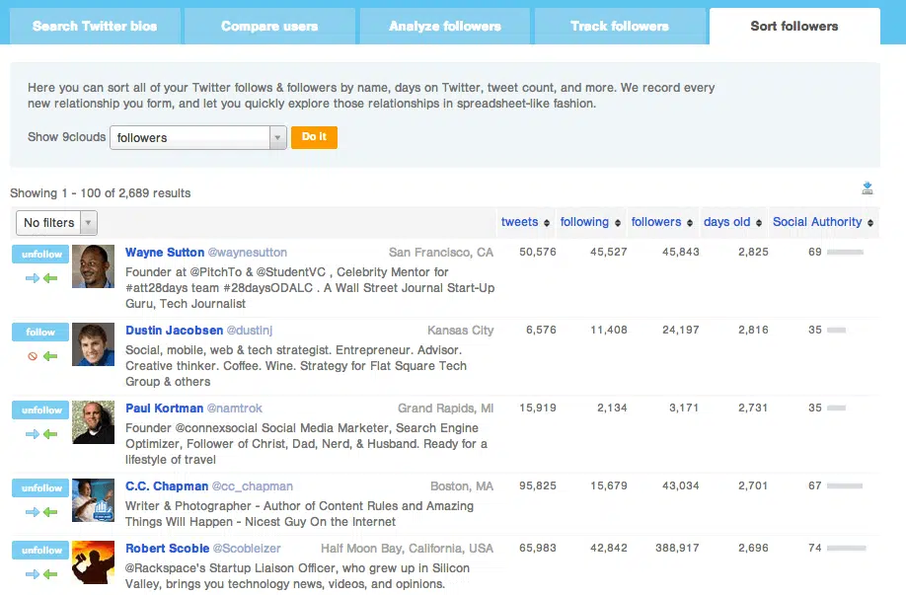This screenshot has width=906, height=595.
Task: Click the red not-following icon for Dustin Jacobsen
Action: pyautogui.click(x=33, y=356)
